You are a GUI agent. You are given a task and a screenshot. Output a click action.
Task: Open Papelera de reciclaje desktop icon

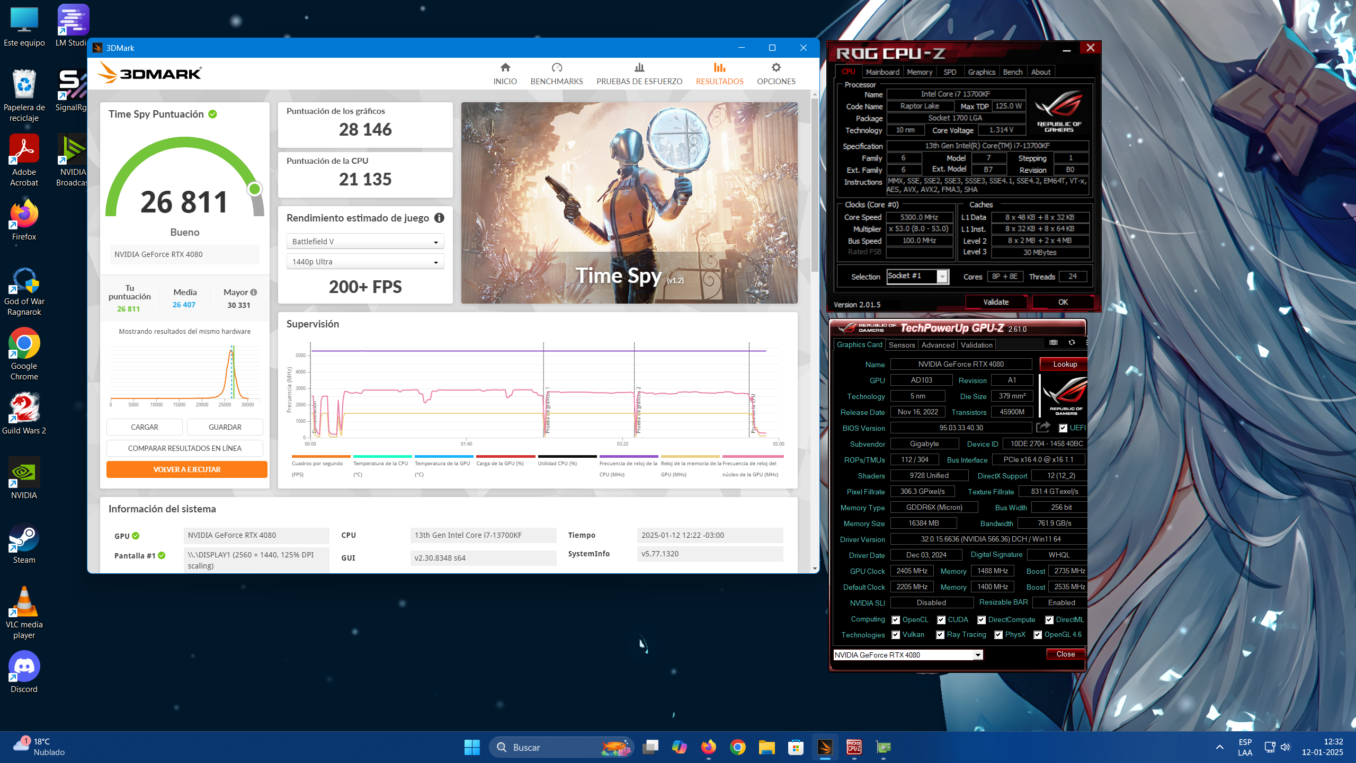24,95
